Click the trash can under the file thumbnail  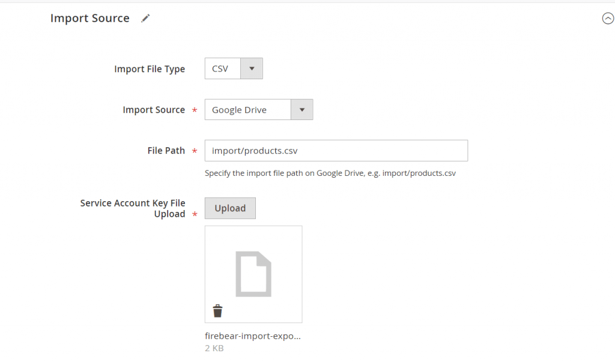click(x=217, y=310)
